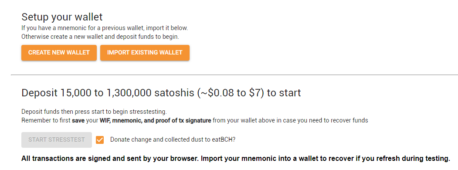Click the 'Deposit 15,000 to 1,300,000 satoshis' heading
This screenshot has width=458, height=170.
(x=161, y=93)
